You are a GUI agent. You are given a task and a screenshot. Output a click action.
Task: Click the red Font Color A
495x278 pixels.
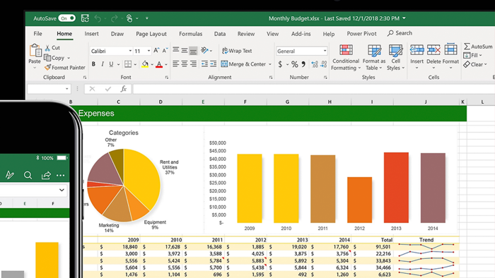tap(159, 64)
